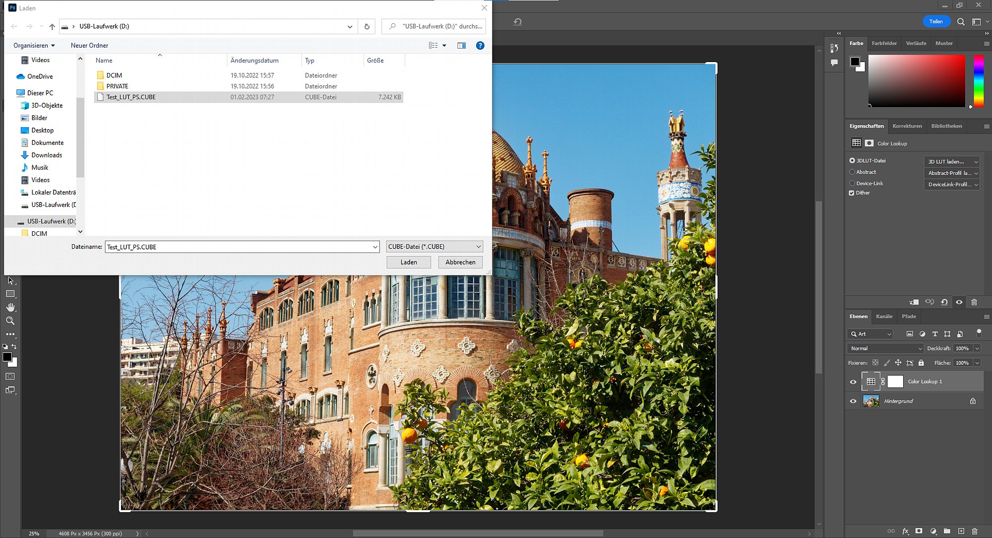Delete layer trash icon in Ebenen panel
992x538 pixels.
(975, 531)
